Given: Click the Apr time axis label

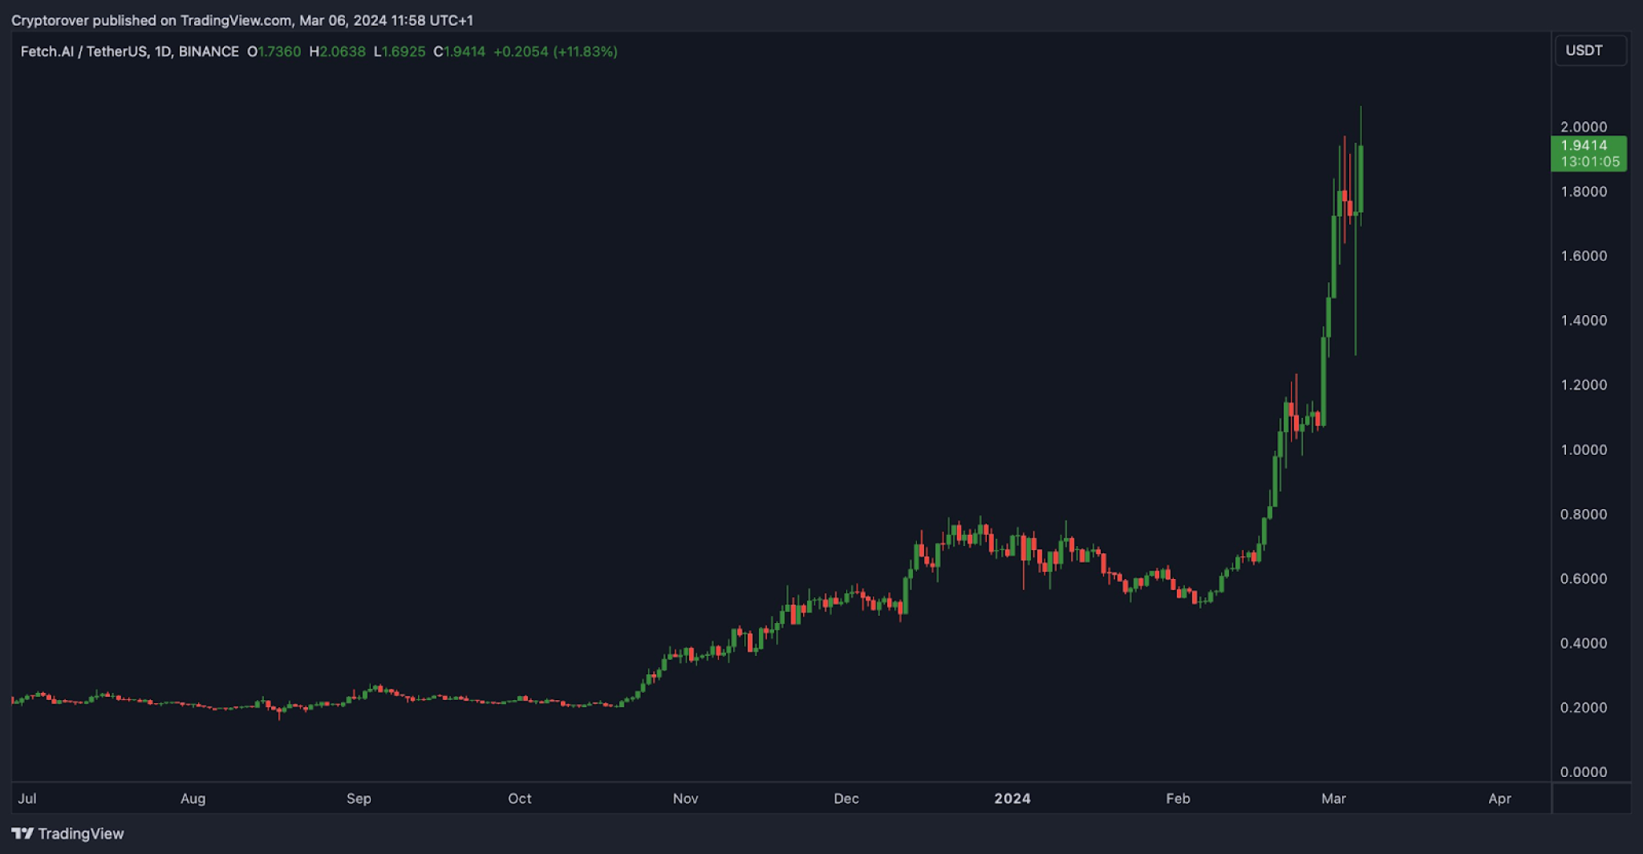Looking at the screenshot, I should [1500, 799].
